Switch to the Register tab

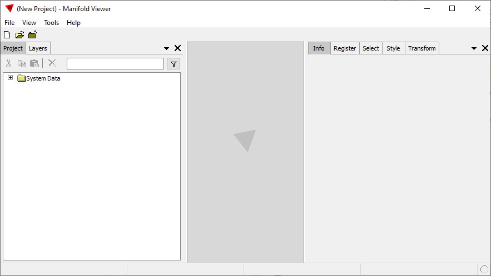click(x=345, y=48)
